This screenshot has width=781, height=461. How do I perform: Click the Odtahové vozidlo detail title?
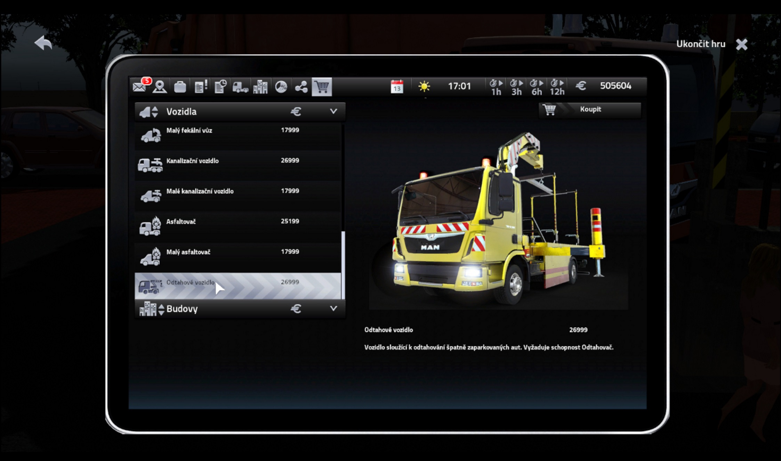388,330
